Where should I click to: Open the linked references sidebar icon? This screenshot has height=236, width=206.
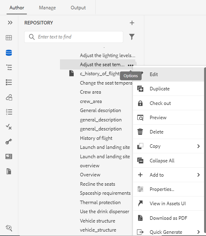click(x=9, y=97)
